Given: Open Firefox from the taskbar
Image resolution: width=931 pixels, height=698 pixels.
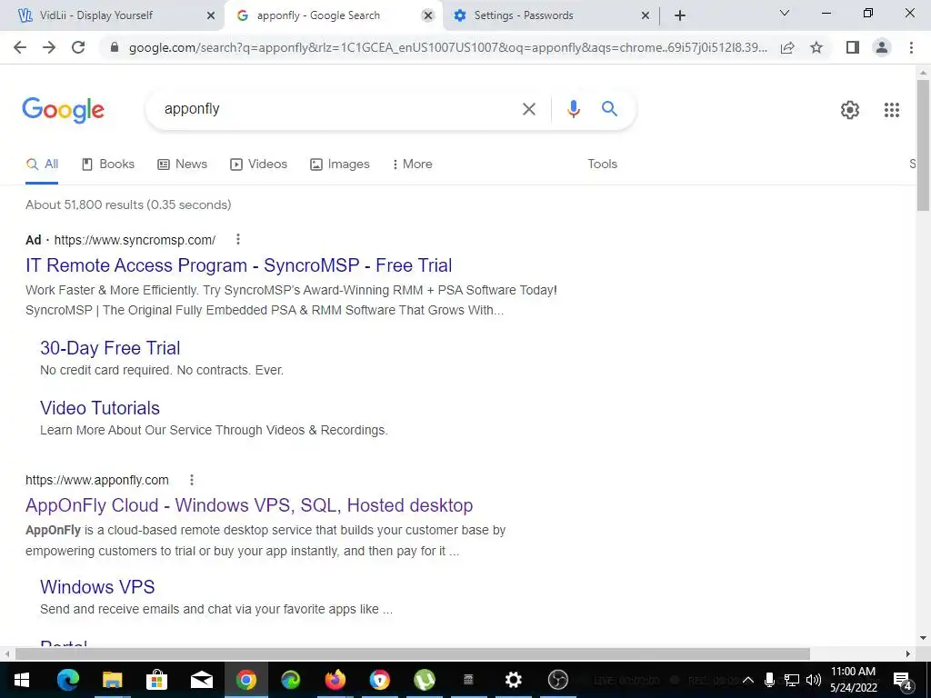Looking at the screenshot, I should click(335, 680).
